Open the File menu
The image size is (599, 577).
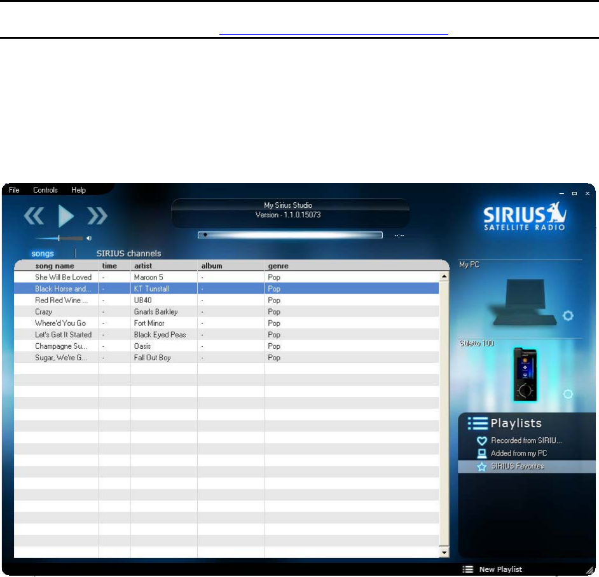[x=14, y=190]
